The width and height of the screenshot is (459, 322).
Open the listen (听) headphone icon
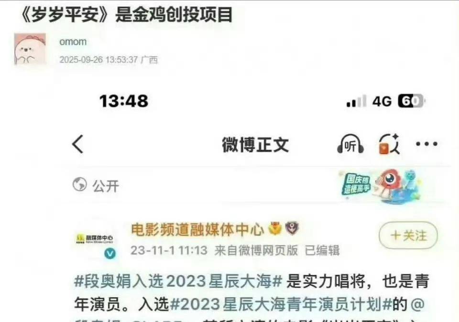[350, 144]
